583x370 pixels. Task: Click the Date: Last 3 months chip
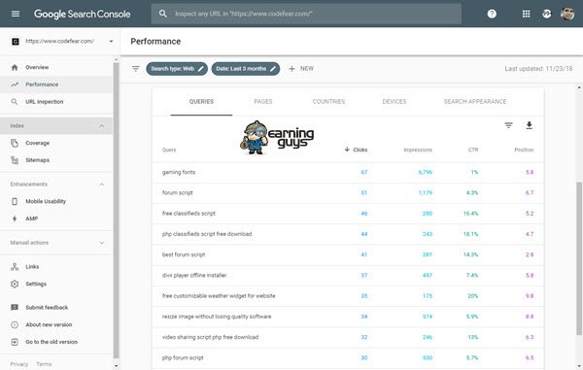pyautogui.click(x=246, y=69)
